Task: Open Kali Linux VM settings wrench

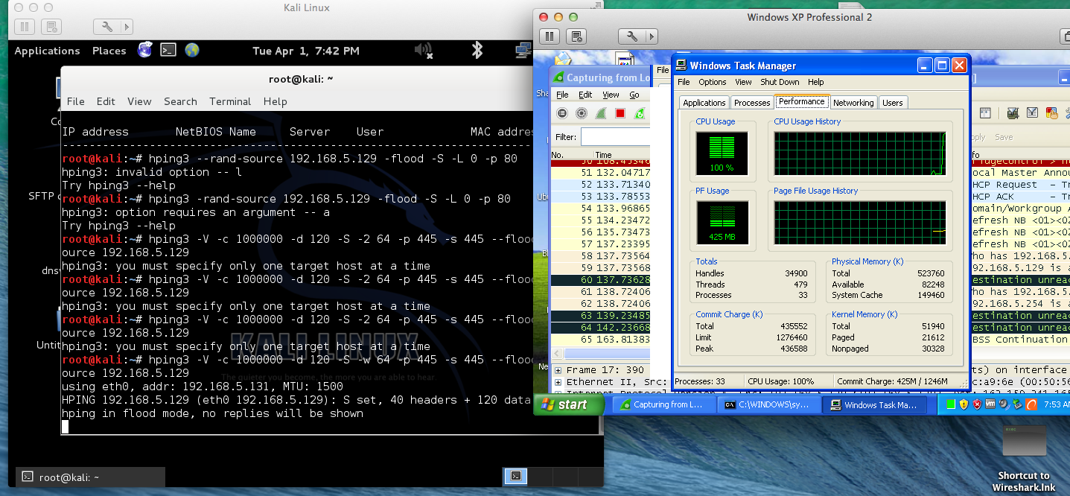Action: click(x=106, y=27)
